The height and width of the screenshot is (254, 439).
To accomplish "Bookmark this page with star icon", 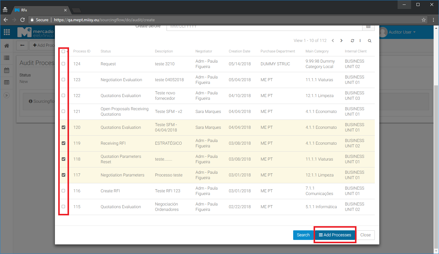I will [424, 20].
